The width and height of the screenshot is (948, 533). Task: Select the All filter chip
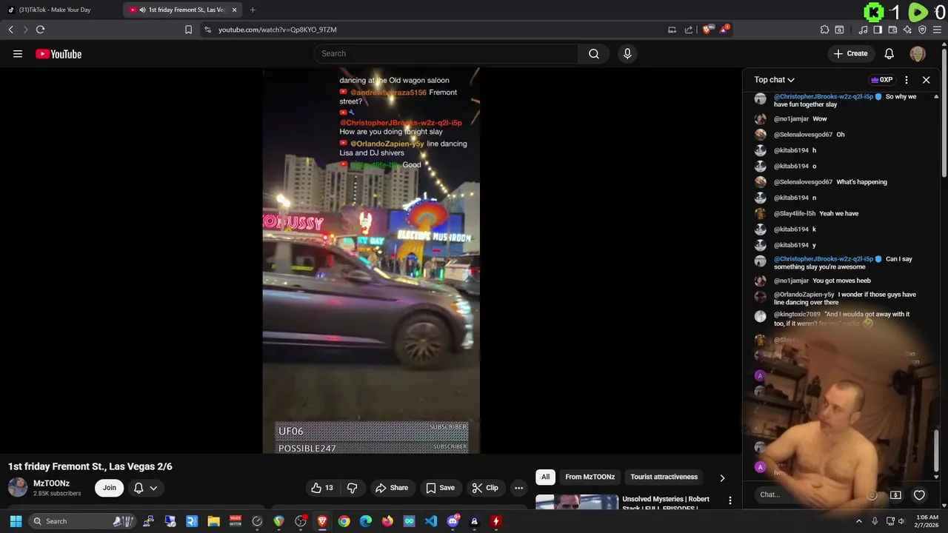click(x=545, y=477)
